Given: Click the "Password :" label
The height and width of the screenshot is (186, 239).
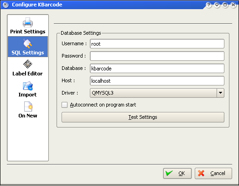Looking at the screenshot, I should tap(73, 56).
